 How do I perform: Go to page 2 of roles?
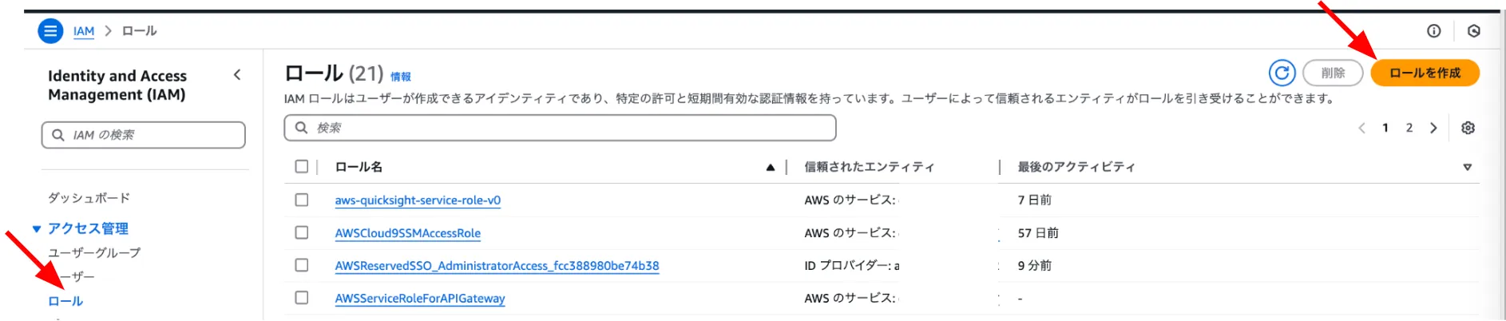point(1409,128)
